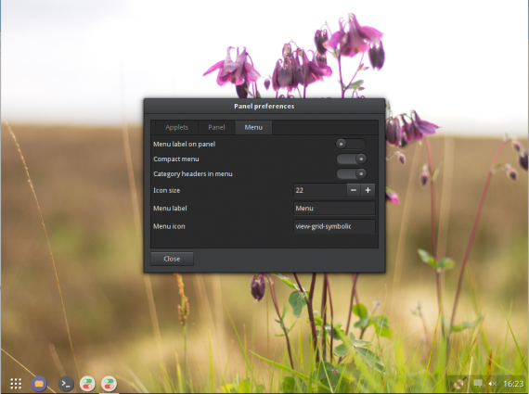Click the 16:23 clock on the panel
Viewport: 529px width, 394px height.
[513, 384]
